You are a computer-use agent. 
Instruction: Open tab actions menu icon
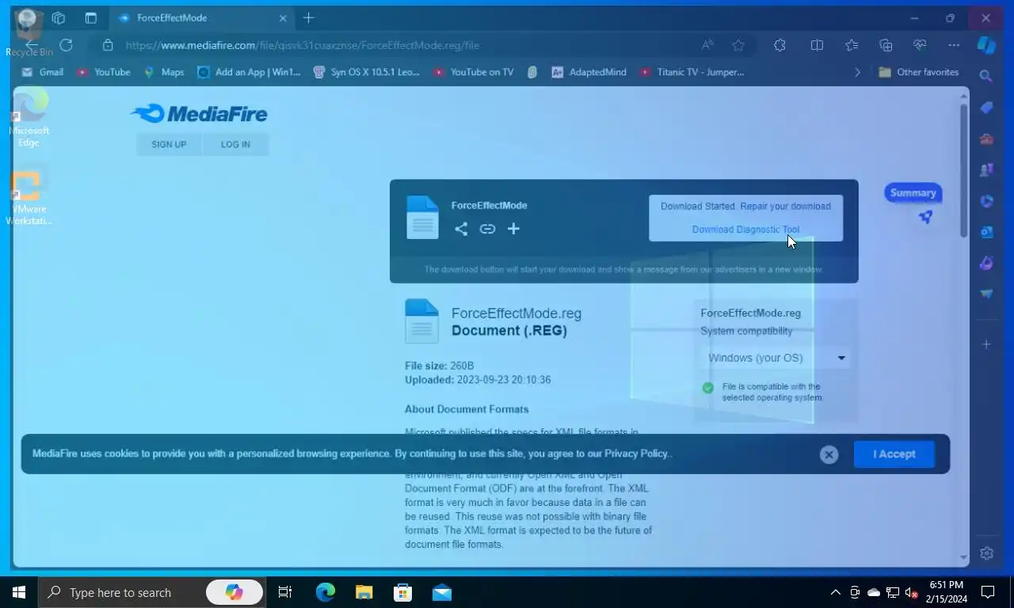[91, 17]
